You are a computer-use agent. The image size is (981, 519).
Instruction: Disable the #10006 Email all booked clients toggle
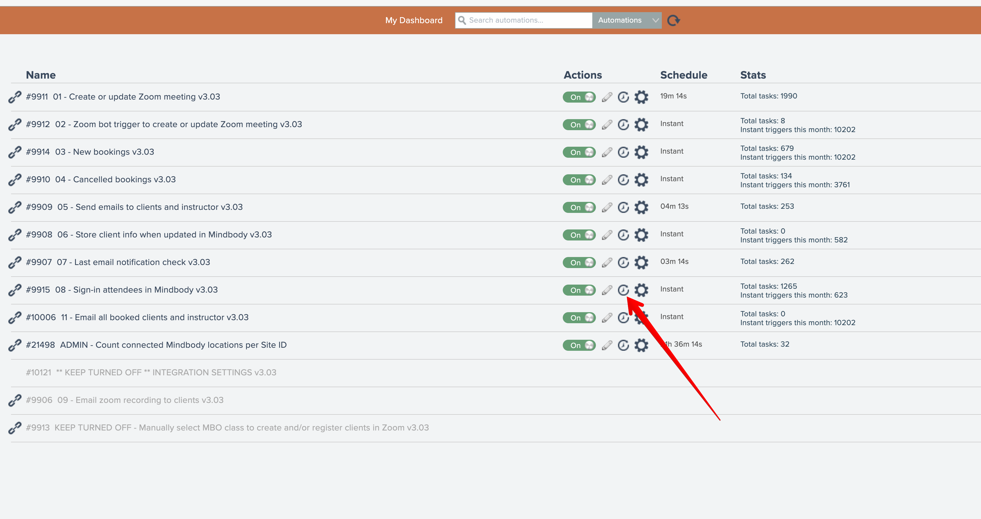(579, 318)
